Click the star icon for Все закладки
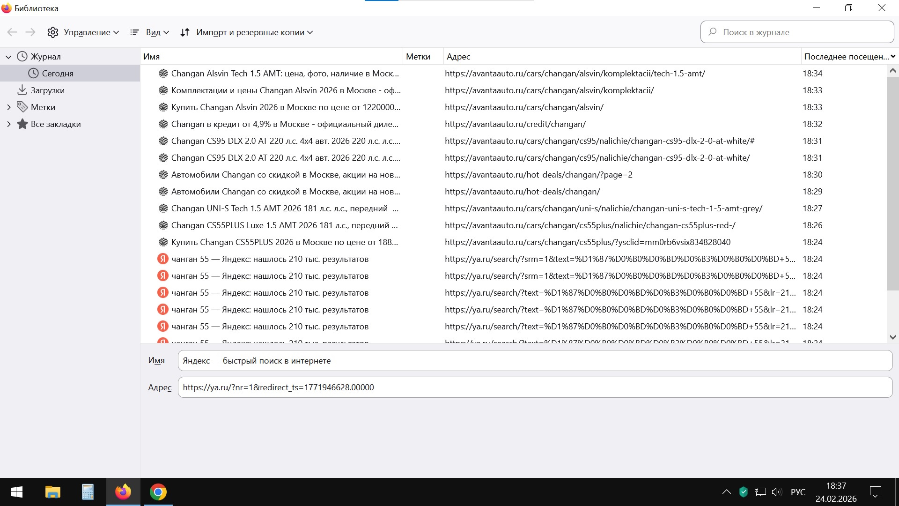 coord(22,124)
